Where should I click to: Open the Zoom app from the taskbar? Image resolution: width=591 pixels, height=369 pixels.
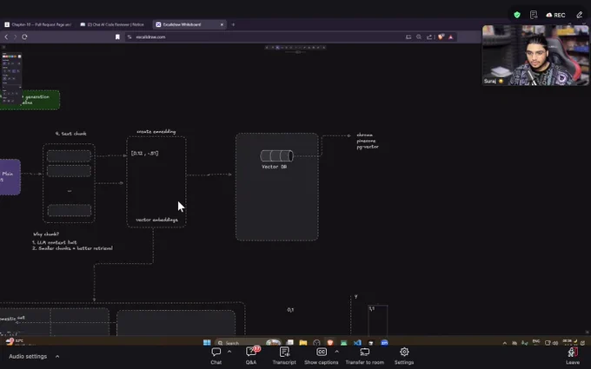384,343
